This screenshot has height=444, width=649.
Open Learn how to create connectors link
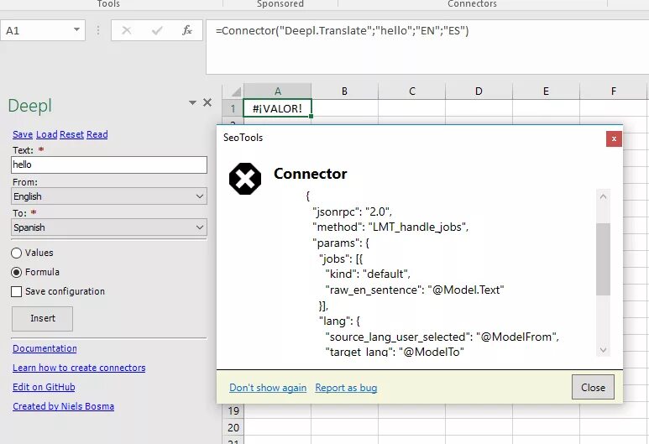click(79, 368)
